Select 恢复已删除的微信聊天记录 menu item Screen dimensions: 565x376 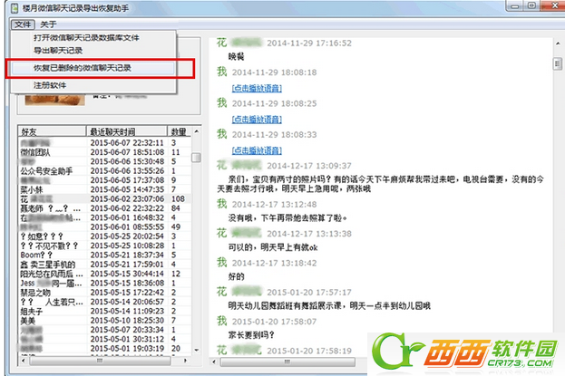(93, 68)
